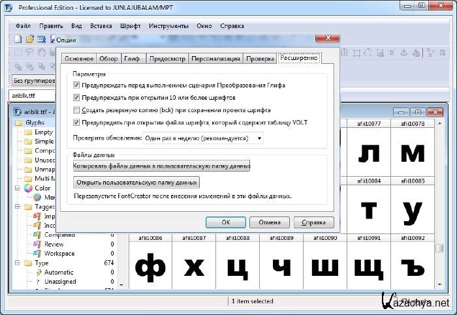Click the Отмена button
This screenshot has height=315, width=457.
270,222
